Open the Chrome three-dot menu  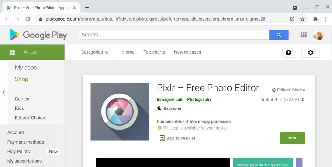(326, 19)
